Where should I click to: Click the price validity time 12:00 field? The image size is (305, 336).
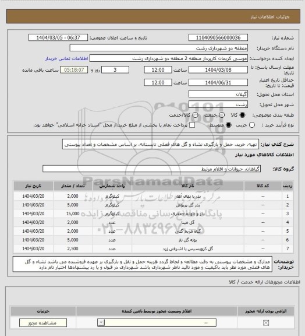click(158, 83)
